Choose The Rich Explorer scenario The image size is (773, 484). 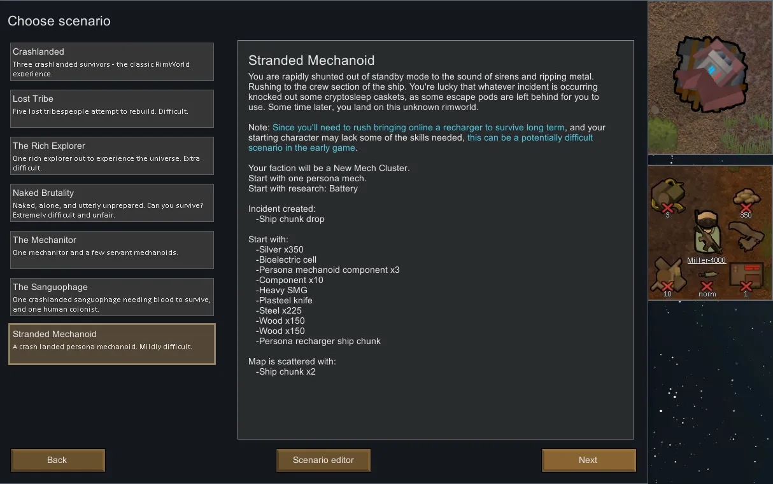click(x=112, y=156)
